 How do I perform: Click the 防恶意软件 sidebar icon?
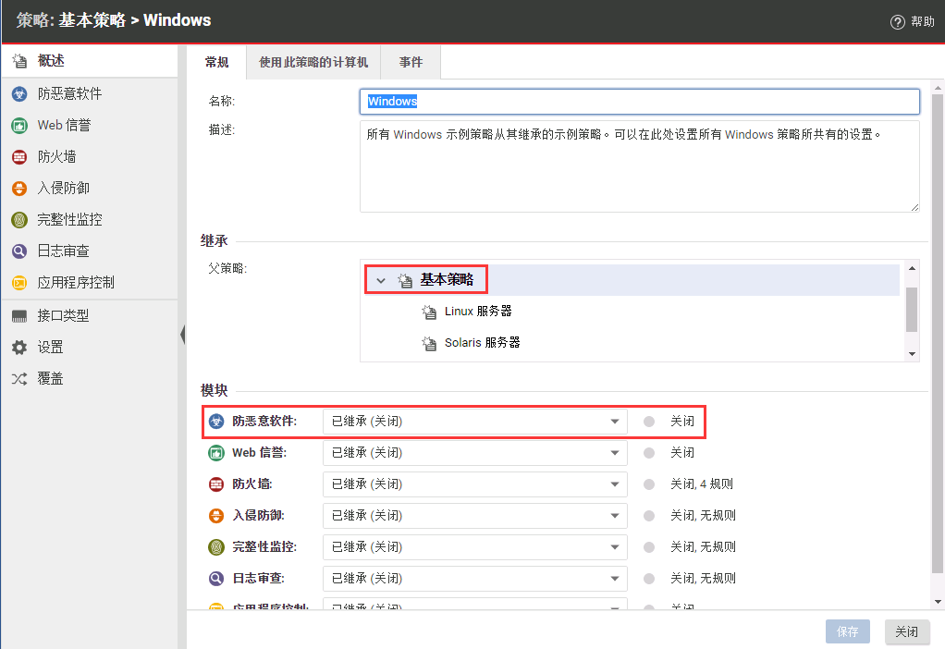pos(19,94)
